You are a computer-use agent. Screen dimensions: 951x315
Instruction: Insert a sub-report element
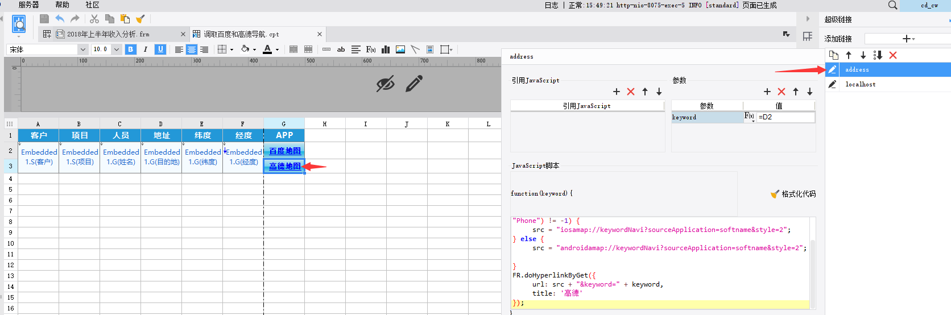[x=430, y=49]
